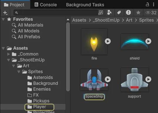Expand SpaceShip sprite sub-assets arrow
Screen dimensions: 158x113
(x=108, y=79)
